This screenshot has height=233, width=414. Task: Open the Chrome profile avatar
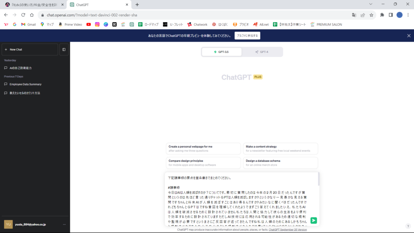[399, 15]
